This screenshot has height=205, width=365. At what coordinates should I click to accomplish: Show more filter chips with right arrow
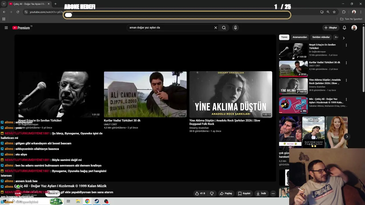(344, 38)
